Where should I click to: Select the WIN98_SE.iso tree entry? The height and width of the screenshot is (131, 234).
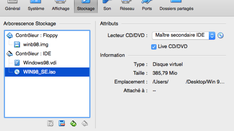click(x=47, y=72)
